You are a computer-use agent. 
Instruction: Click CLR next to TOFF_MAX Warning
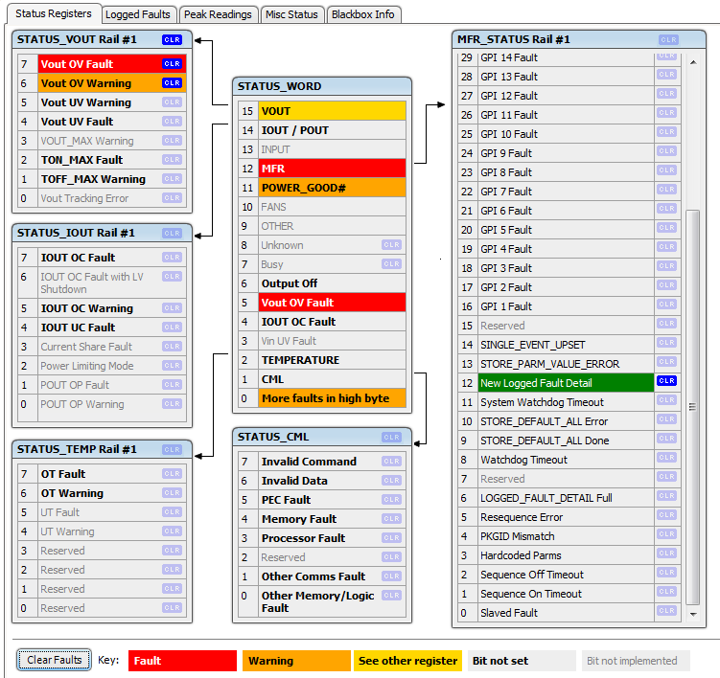point(172,179)
